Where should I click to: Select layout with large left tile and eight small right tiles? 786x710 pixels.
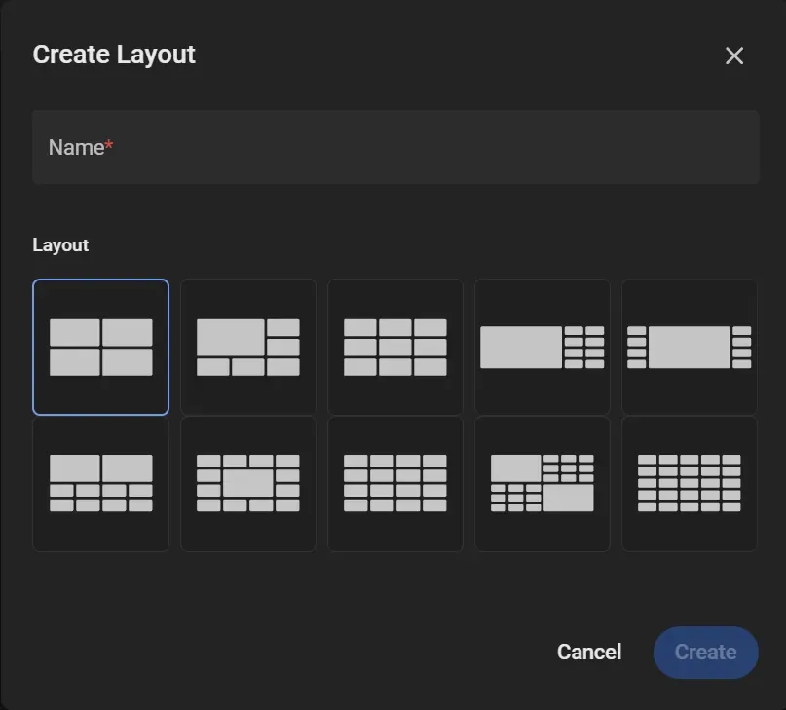[543, 347]
